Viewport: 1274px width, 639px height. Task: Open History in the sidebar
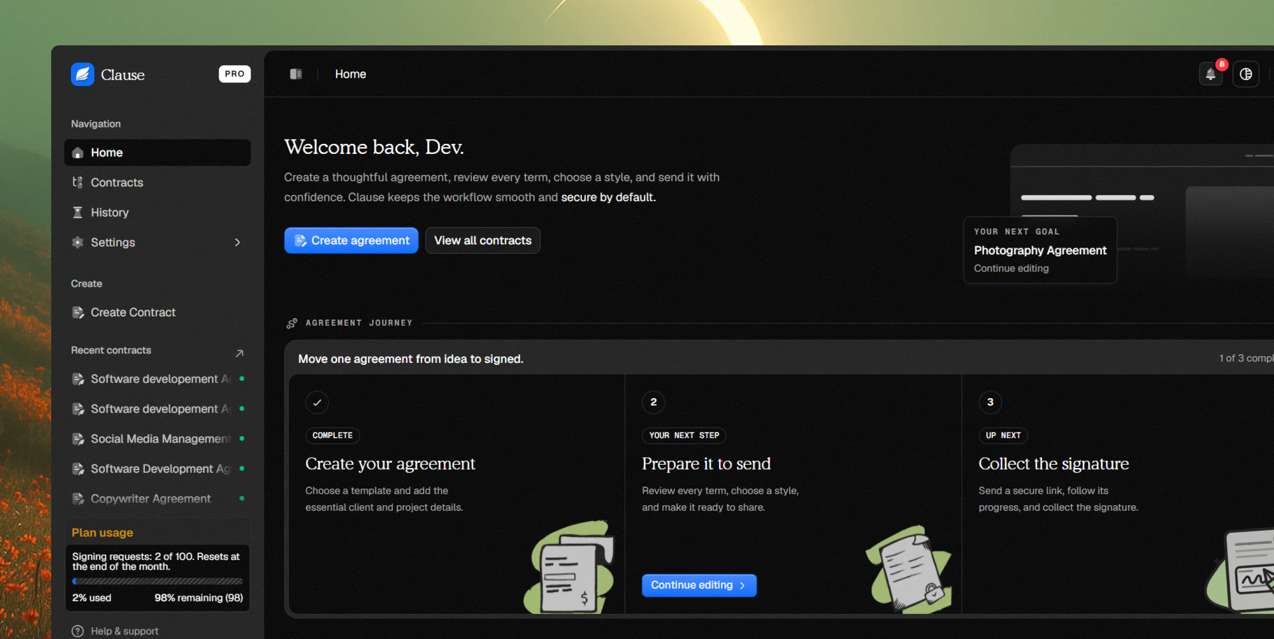click(x=157, y=212)
